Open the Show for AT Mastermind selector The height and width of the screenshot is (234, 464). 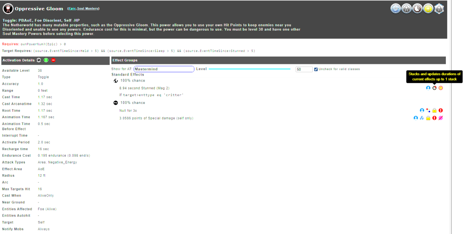click(163, 69)
